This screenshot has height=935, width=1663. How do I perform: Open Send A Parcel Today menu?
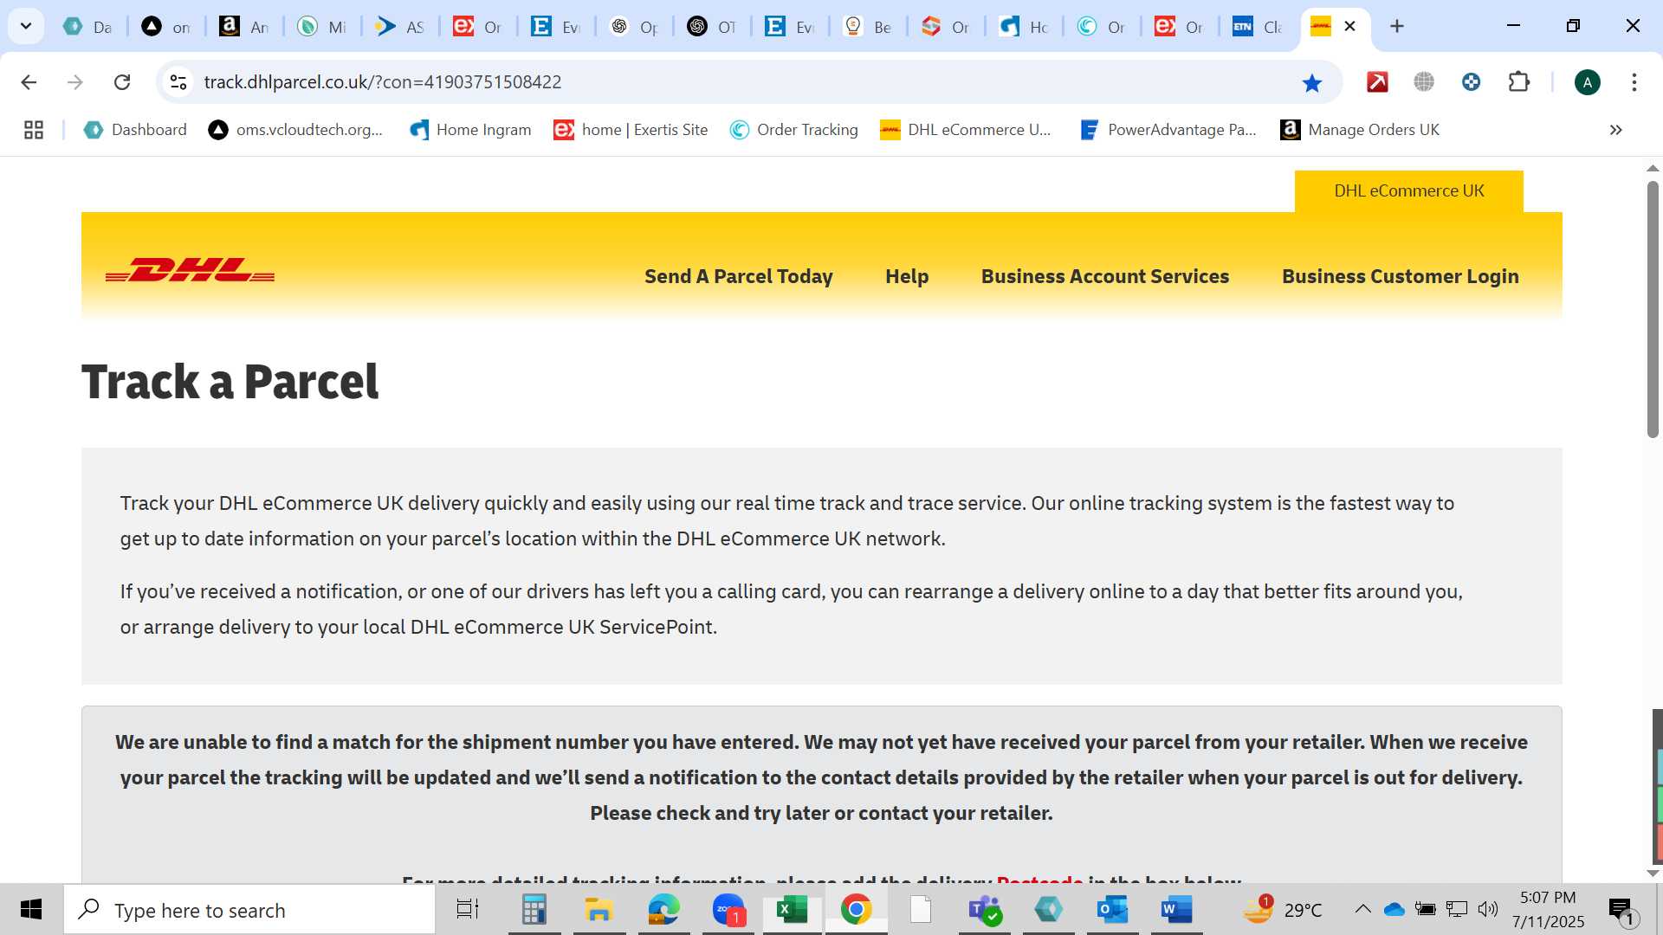(x=738, y=276)
